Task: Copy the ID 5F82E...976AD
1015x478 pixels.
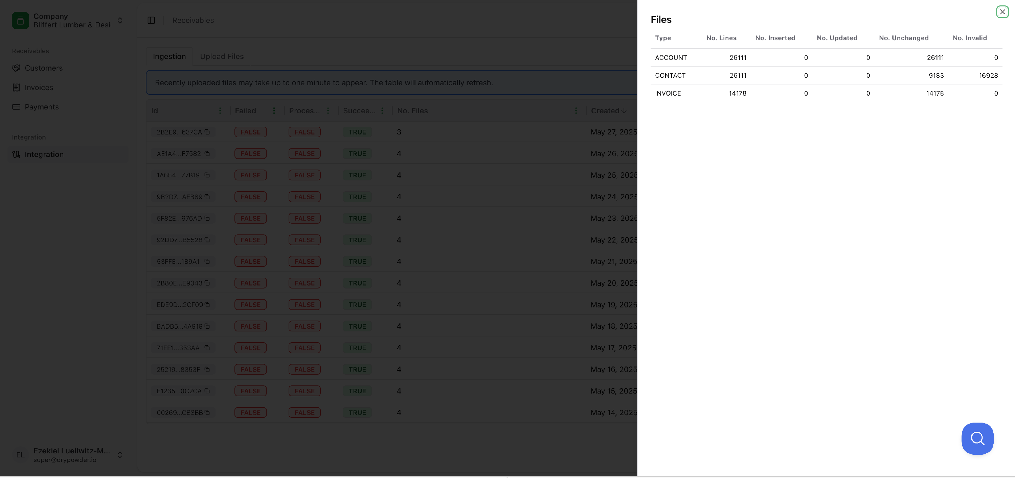Action: pos(207,218)
